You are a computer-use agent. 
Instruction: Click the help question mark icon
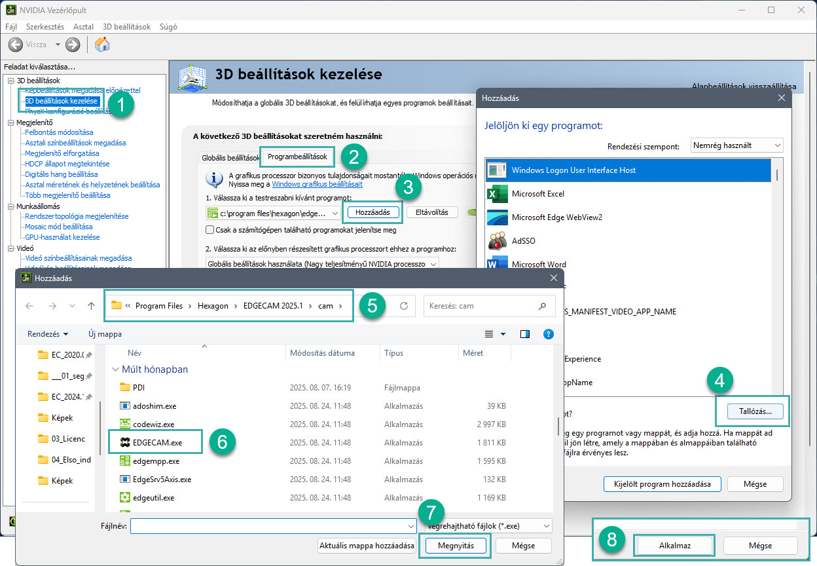click(548, 334)
